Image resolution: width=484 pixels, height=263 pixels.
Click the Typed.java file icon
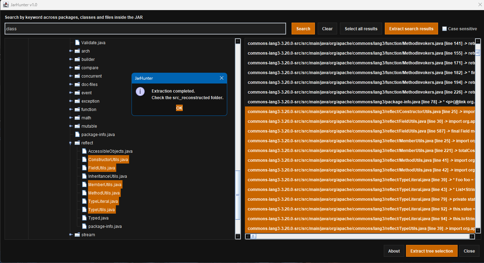(x=84, y=218)
